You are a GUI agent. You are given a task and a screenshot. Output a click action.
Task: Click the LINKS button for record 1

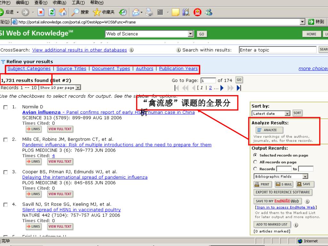(x=33, y=129)
